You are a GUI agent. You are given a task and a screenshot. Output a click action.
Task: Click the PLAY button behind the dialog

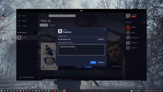click(88, 67)
